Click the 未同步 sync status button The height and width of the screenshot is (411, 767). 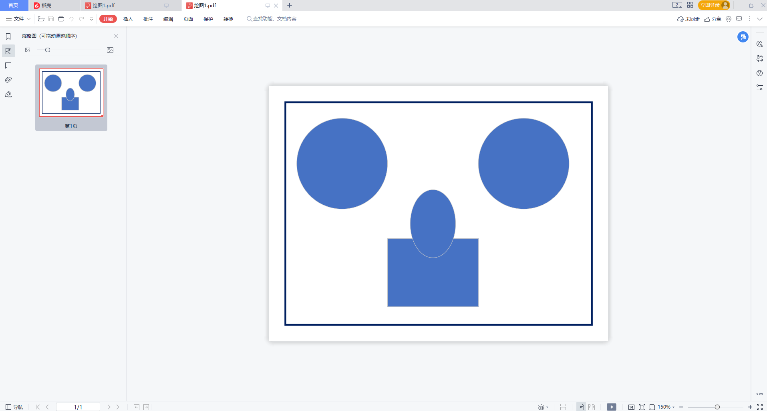click(688, 19)
